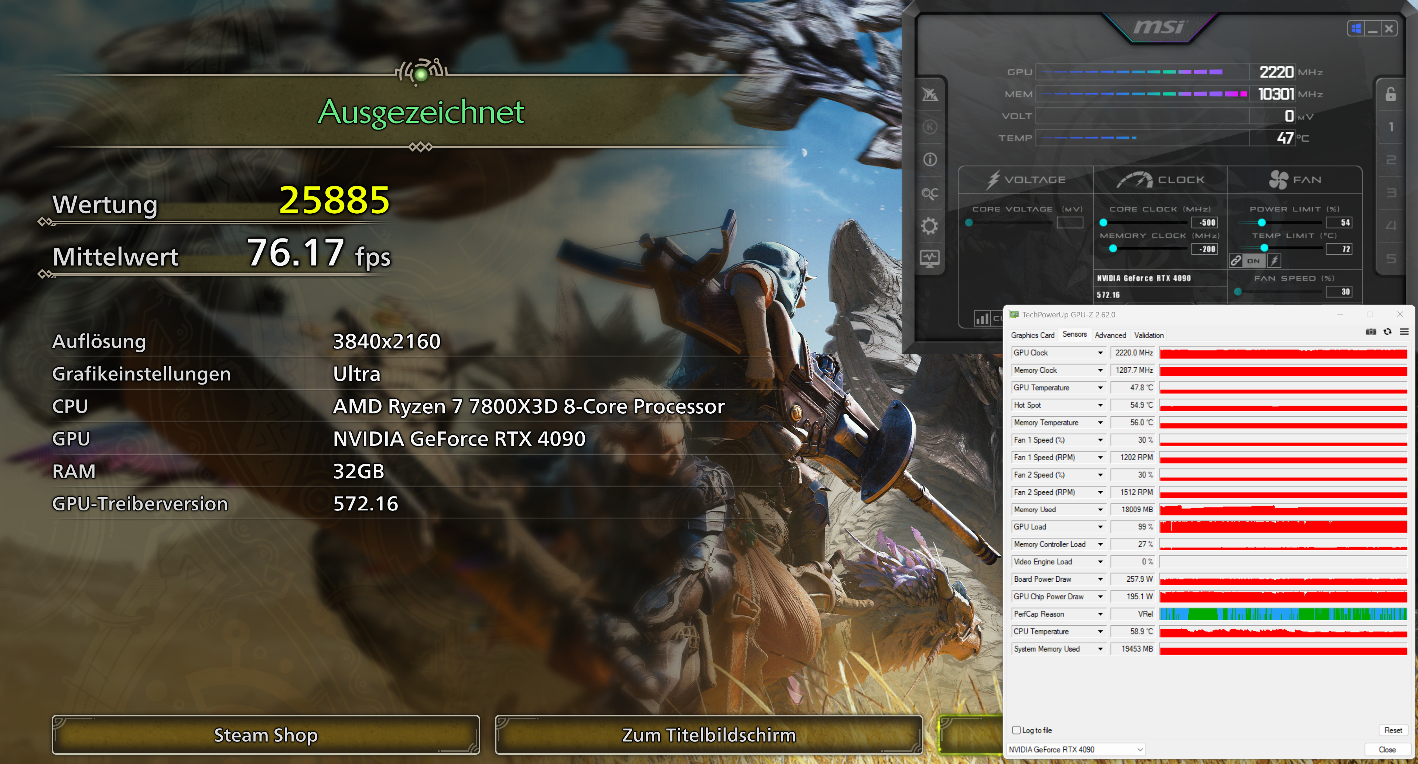Screen dimensions: 1418x764
Task: Click the OC Scanner icon
Action: (x=930, y=194)
